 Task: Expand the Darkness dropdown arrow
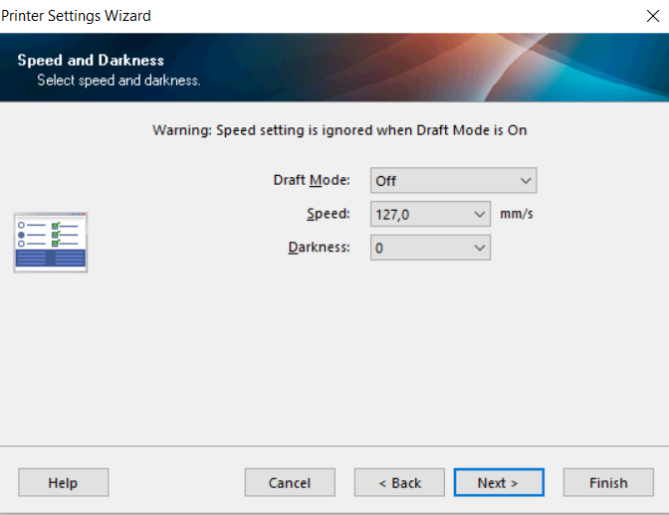click(x=480, y=248)
